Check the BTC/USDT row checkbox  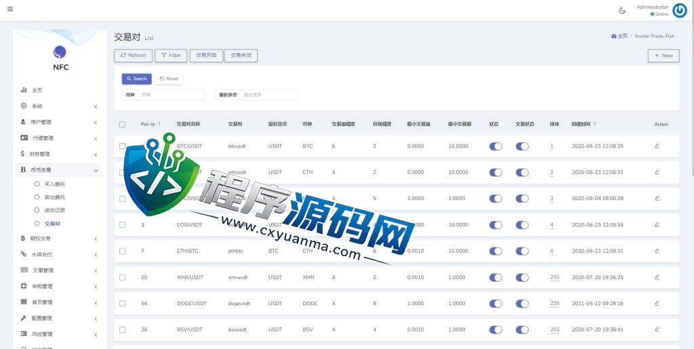pyautogui.click(x=122, y=146)
